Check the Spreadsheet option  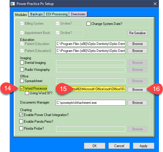pyautogui.click(x=22, y=81)
